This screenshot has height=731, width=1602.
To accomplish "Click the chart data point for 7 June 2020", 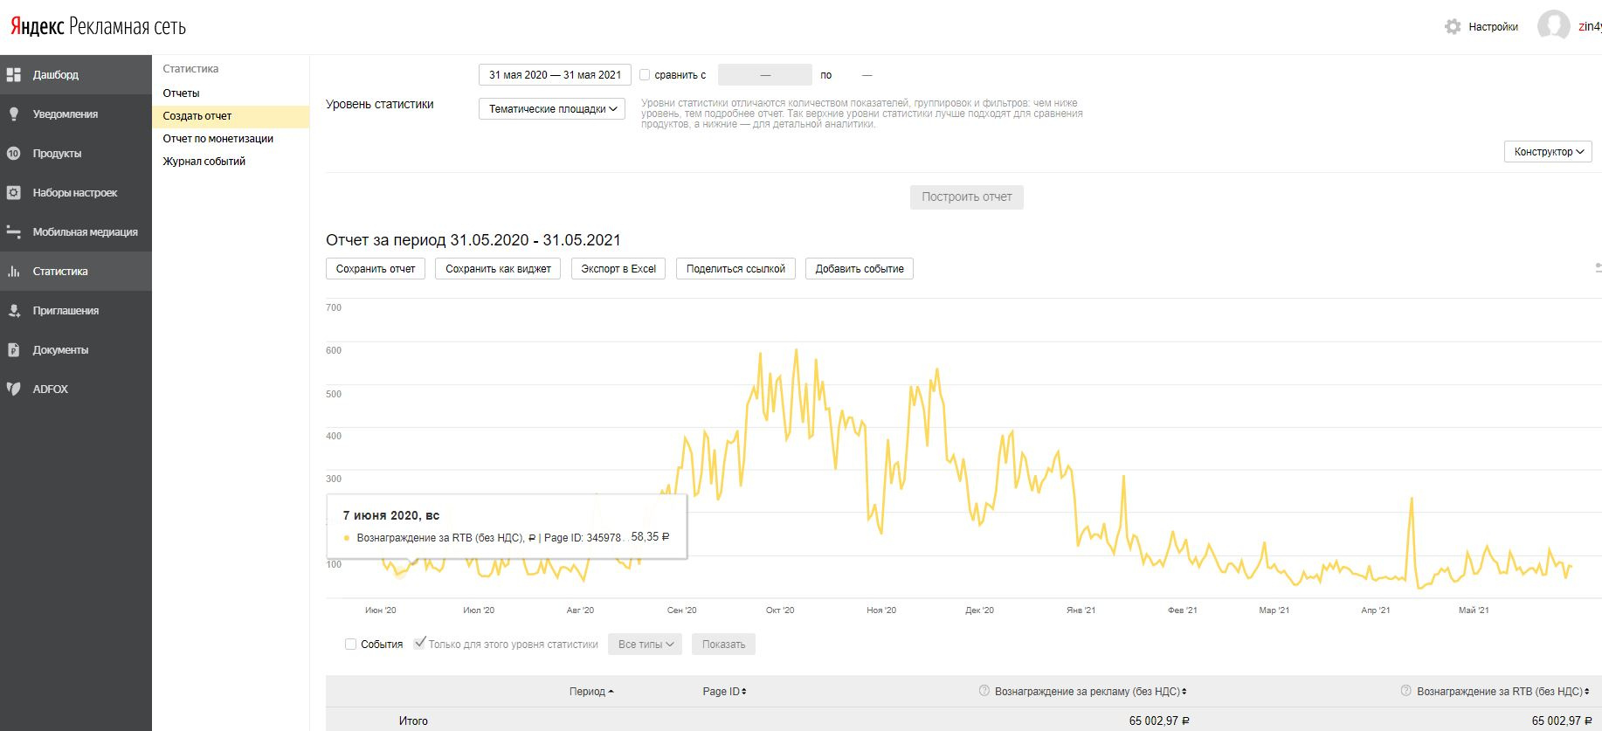I will point(400,572).
